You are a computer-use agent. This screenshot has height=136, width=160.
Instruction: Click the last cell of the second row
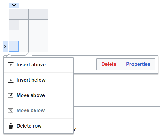pyautogui.click(x=43, y=25)
